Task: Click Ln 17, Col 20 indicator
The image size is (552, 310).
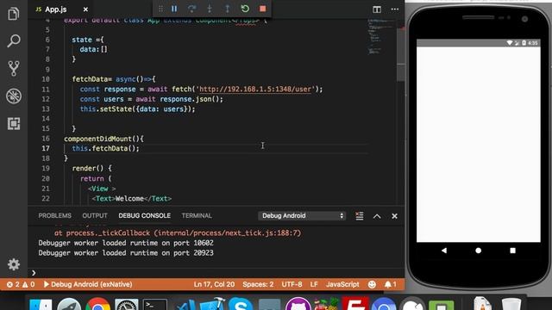Action: point(214,284)
